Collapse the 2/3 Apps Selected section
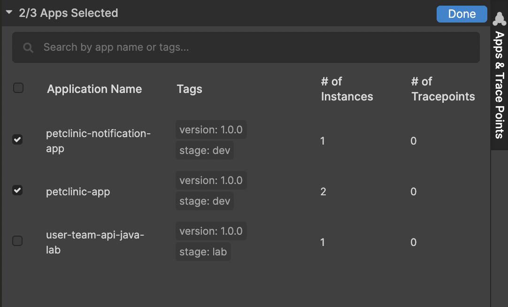This screenshot has height=307, width=508. 9,13
